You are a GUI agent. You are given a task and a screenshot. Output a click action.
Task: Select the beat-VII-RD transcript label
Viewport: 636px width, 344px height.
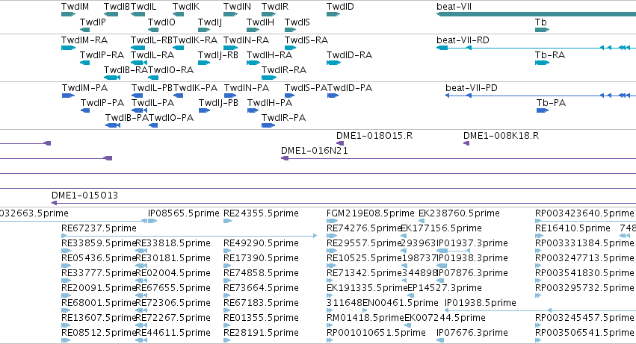[463, 40]
